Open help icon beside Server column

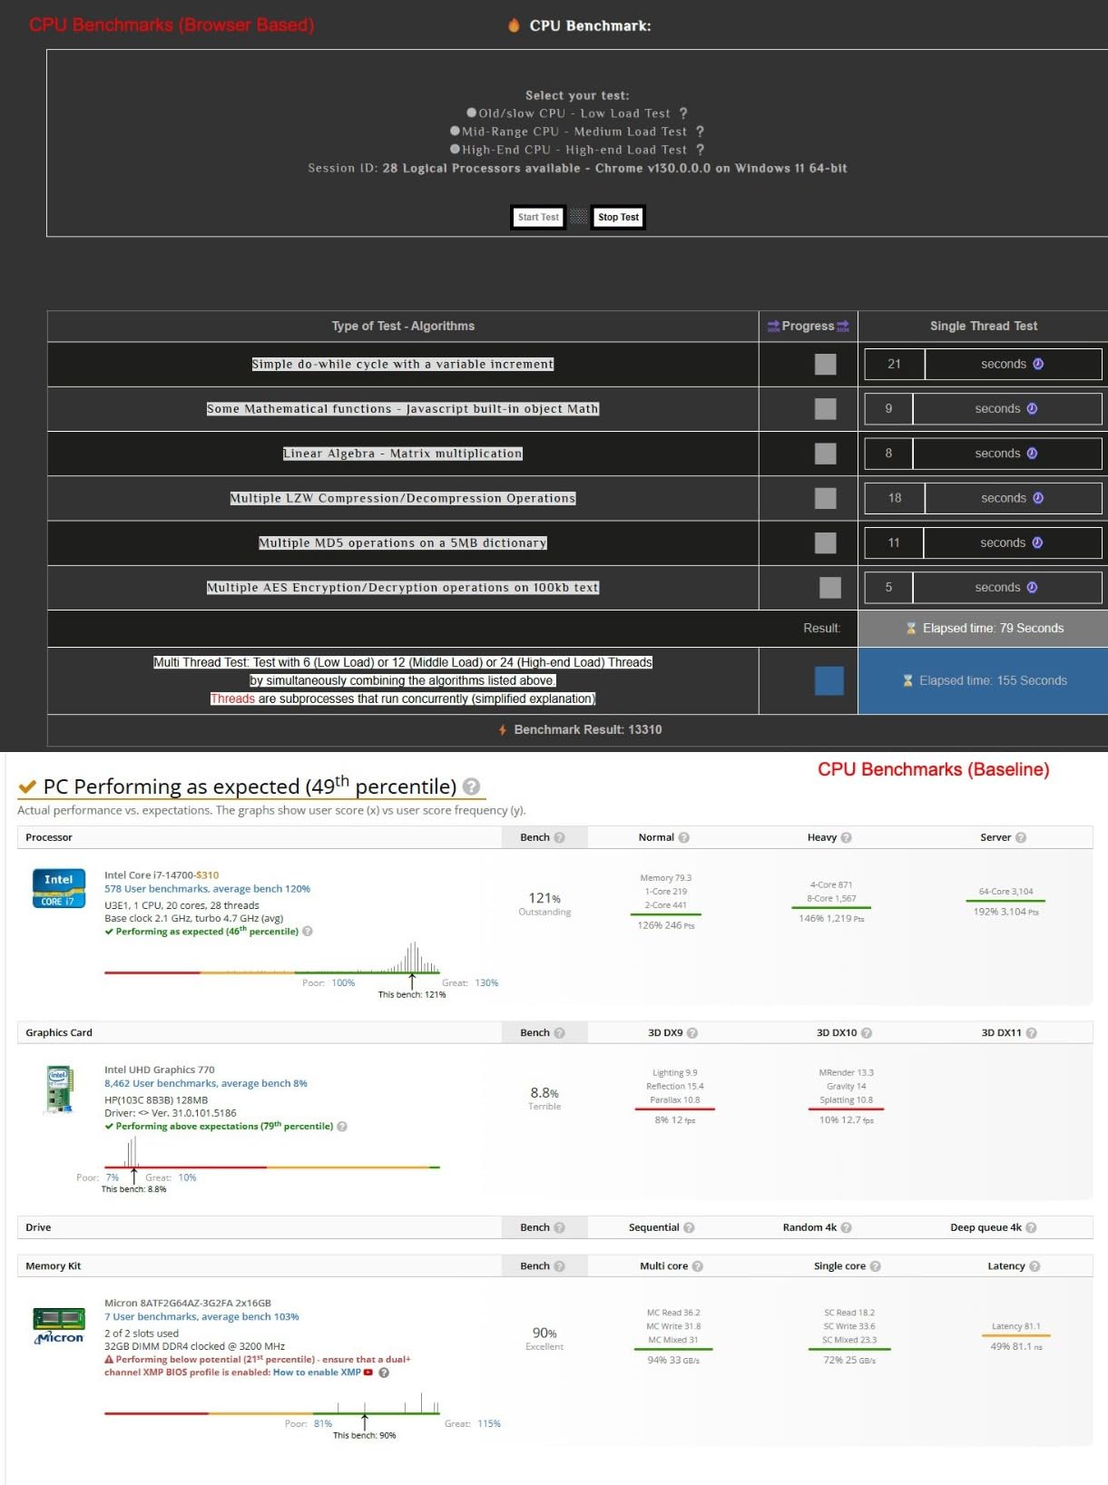(1021, 837)
